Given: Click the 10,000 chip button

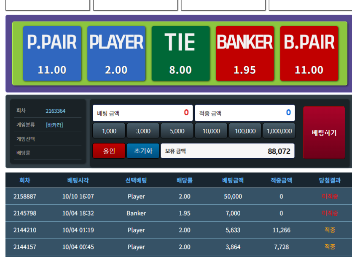Looking at the screenshot, I should 211,131.
